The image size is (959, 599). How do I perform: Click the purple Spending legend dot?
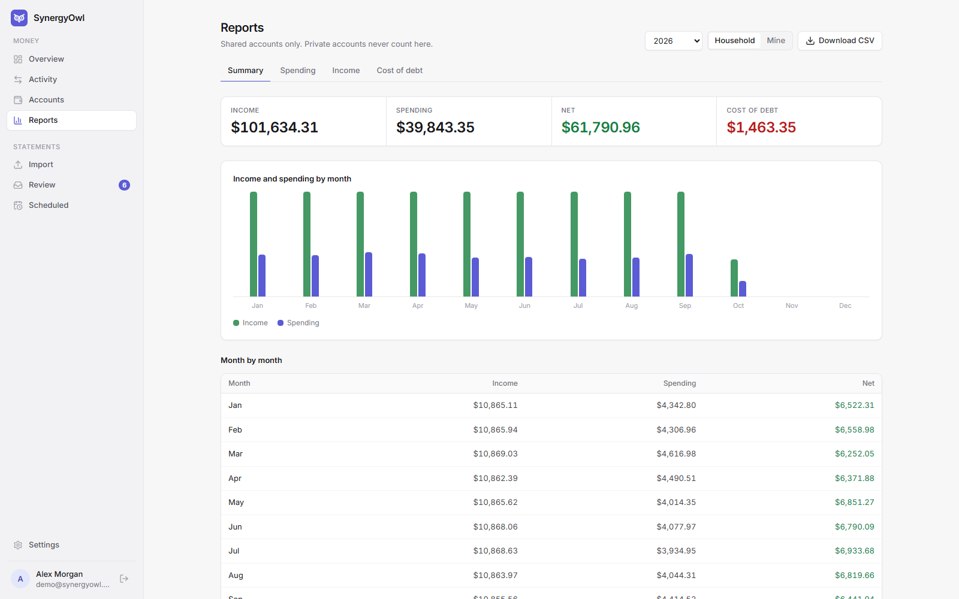(x=281, y=323)
